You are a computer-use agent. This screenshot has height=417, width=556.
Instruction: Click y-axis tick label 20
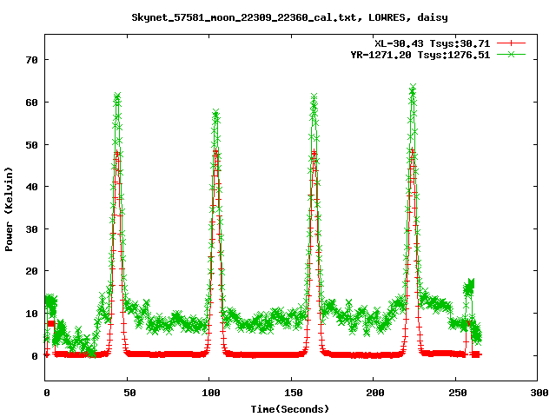(x=31, y=271)
